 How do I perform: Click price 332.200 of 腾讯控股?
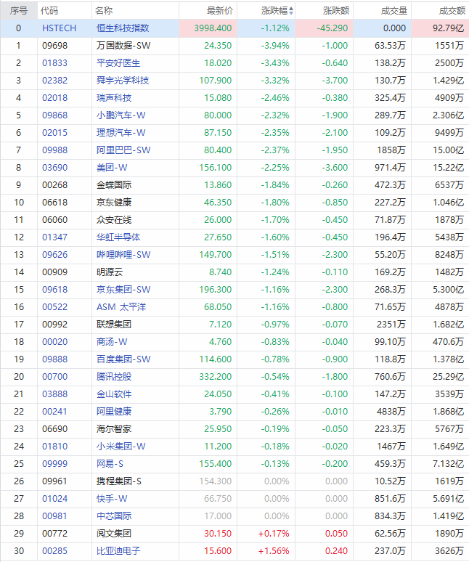tap(216, 377)
